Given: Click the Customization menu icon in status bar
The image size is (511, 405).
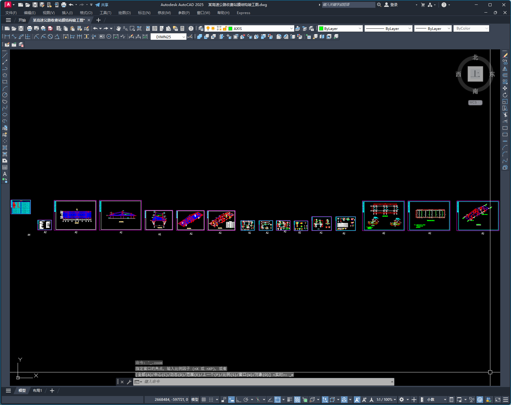Looking at the screenshot, I should point(506,400).
